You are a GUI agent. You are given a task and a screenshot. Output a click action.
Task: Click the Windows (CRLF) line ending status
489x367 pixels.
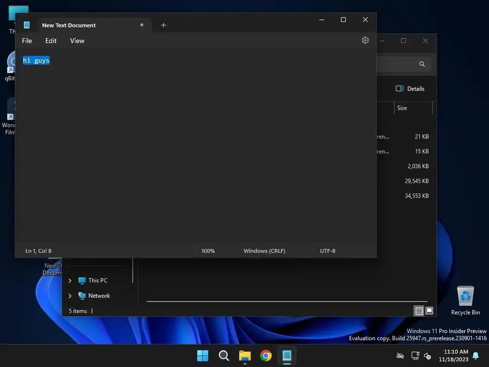[265, 251]
